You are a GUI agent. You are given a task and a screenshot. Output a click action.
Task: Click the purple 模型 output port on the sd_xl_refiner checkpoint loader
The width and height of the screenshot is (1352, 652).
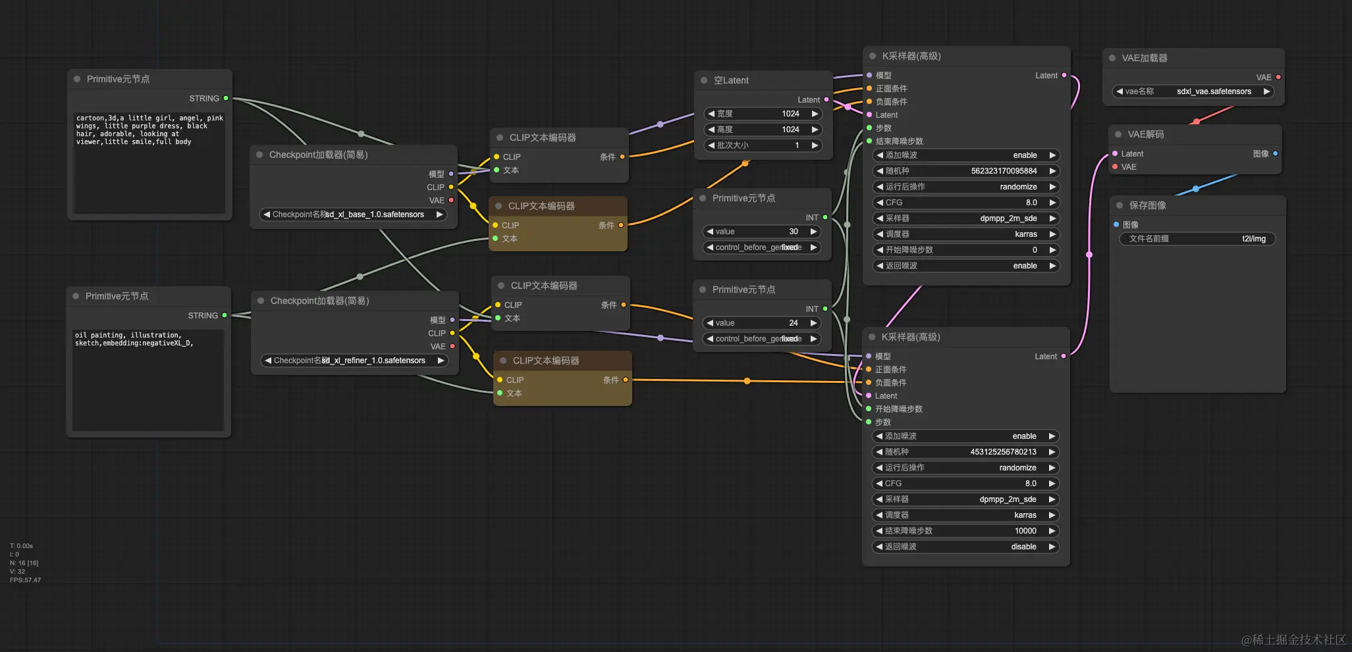(452, 320)
